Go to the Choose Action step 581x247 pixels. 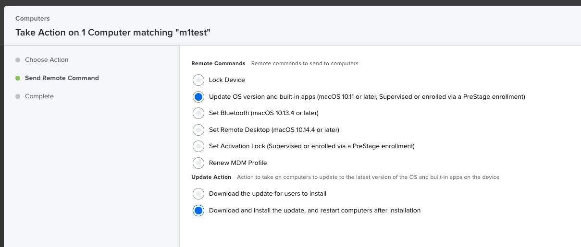(47, 60)
